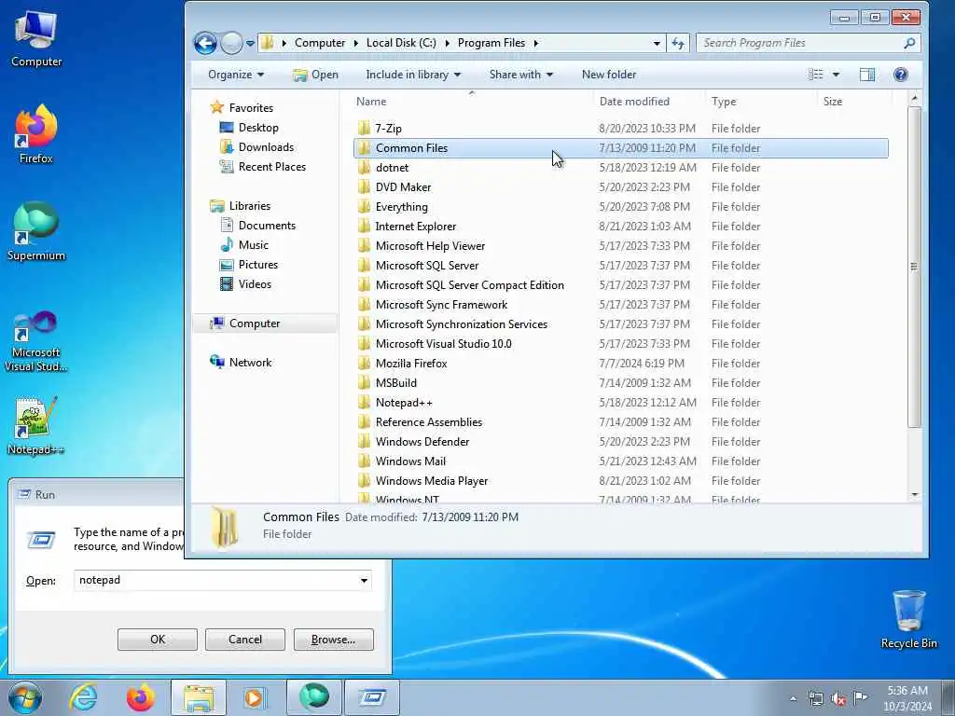Open Include in library menu

(413, 75)
